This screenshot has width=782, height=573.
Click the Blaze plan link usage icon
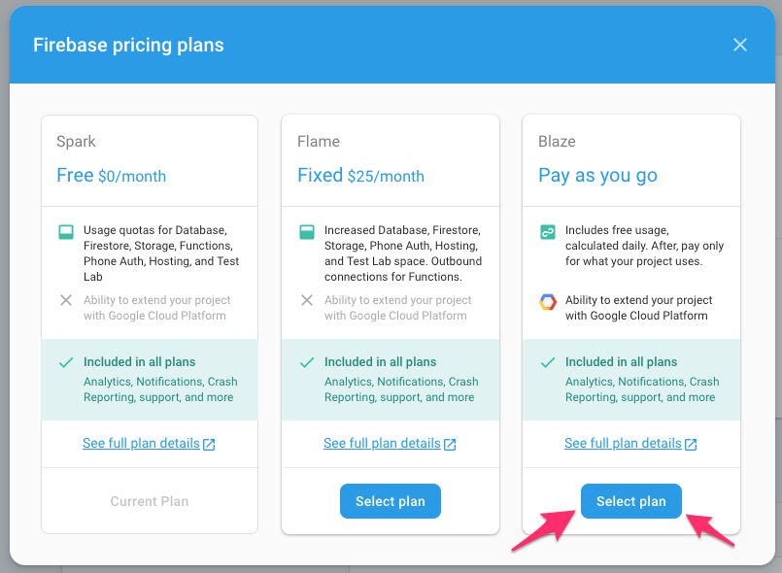548,232
